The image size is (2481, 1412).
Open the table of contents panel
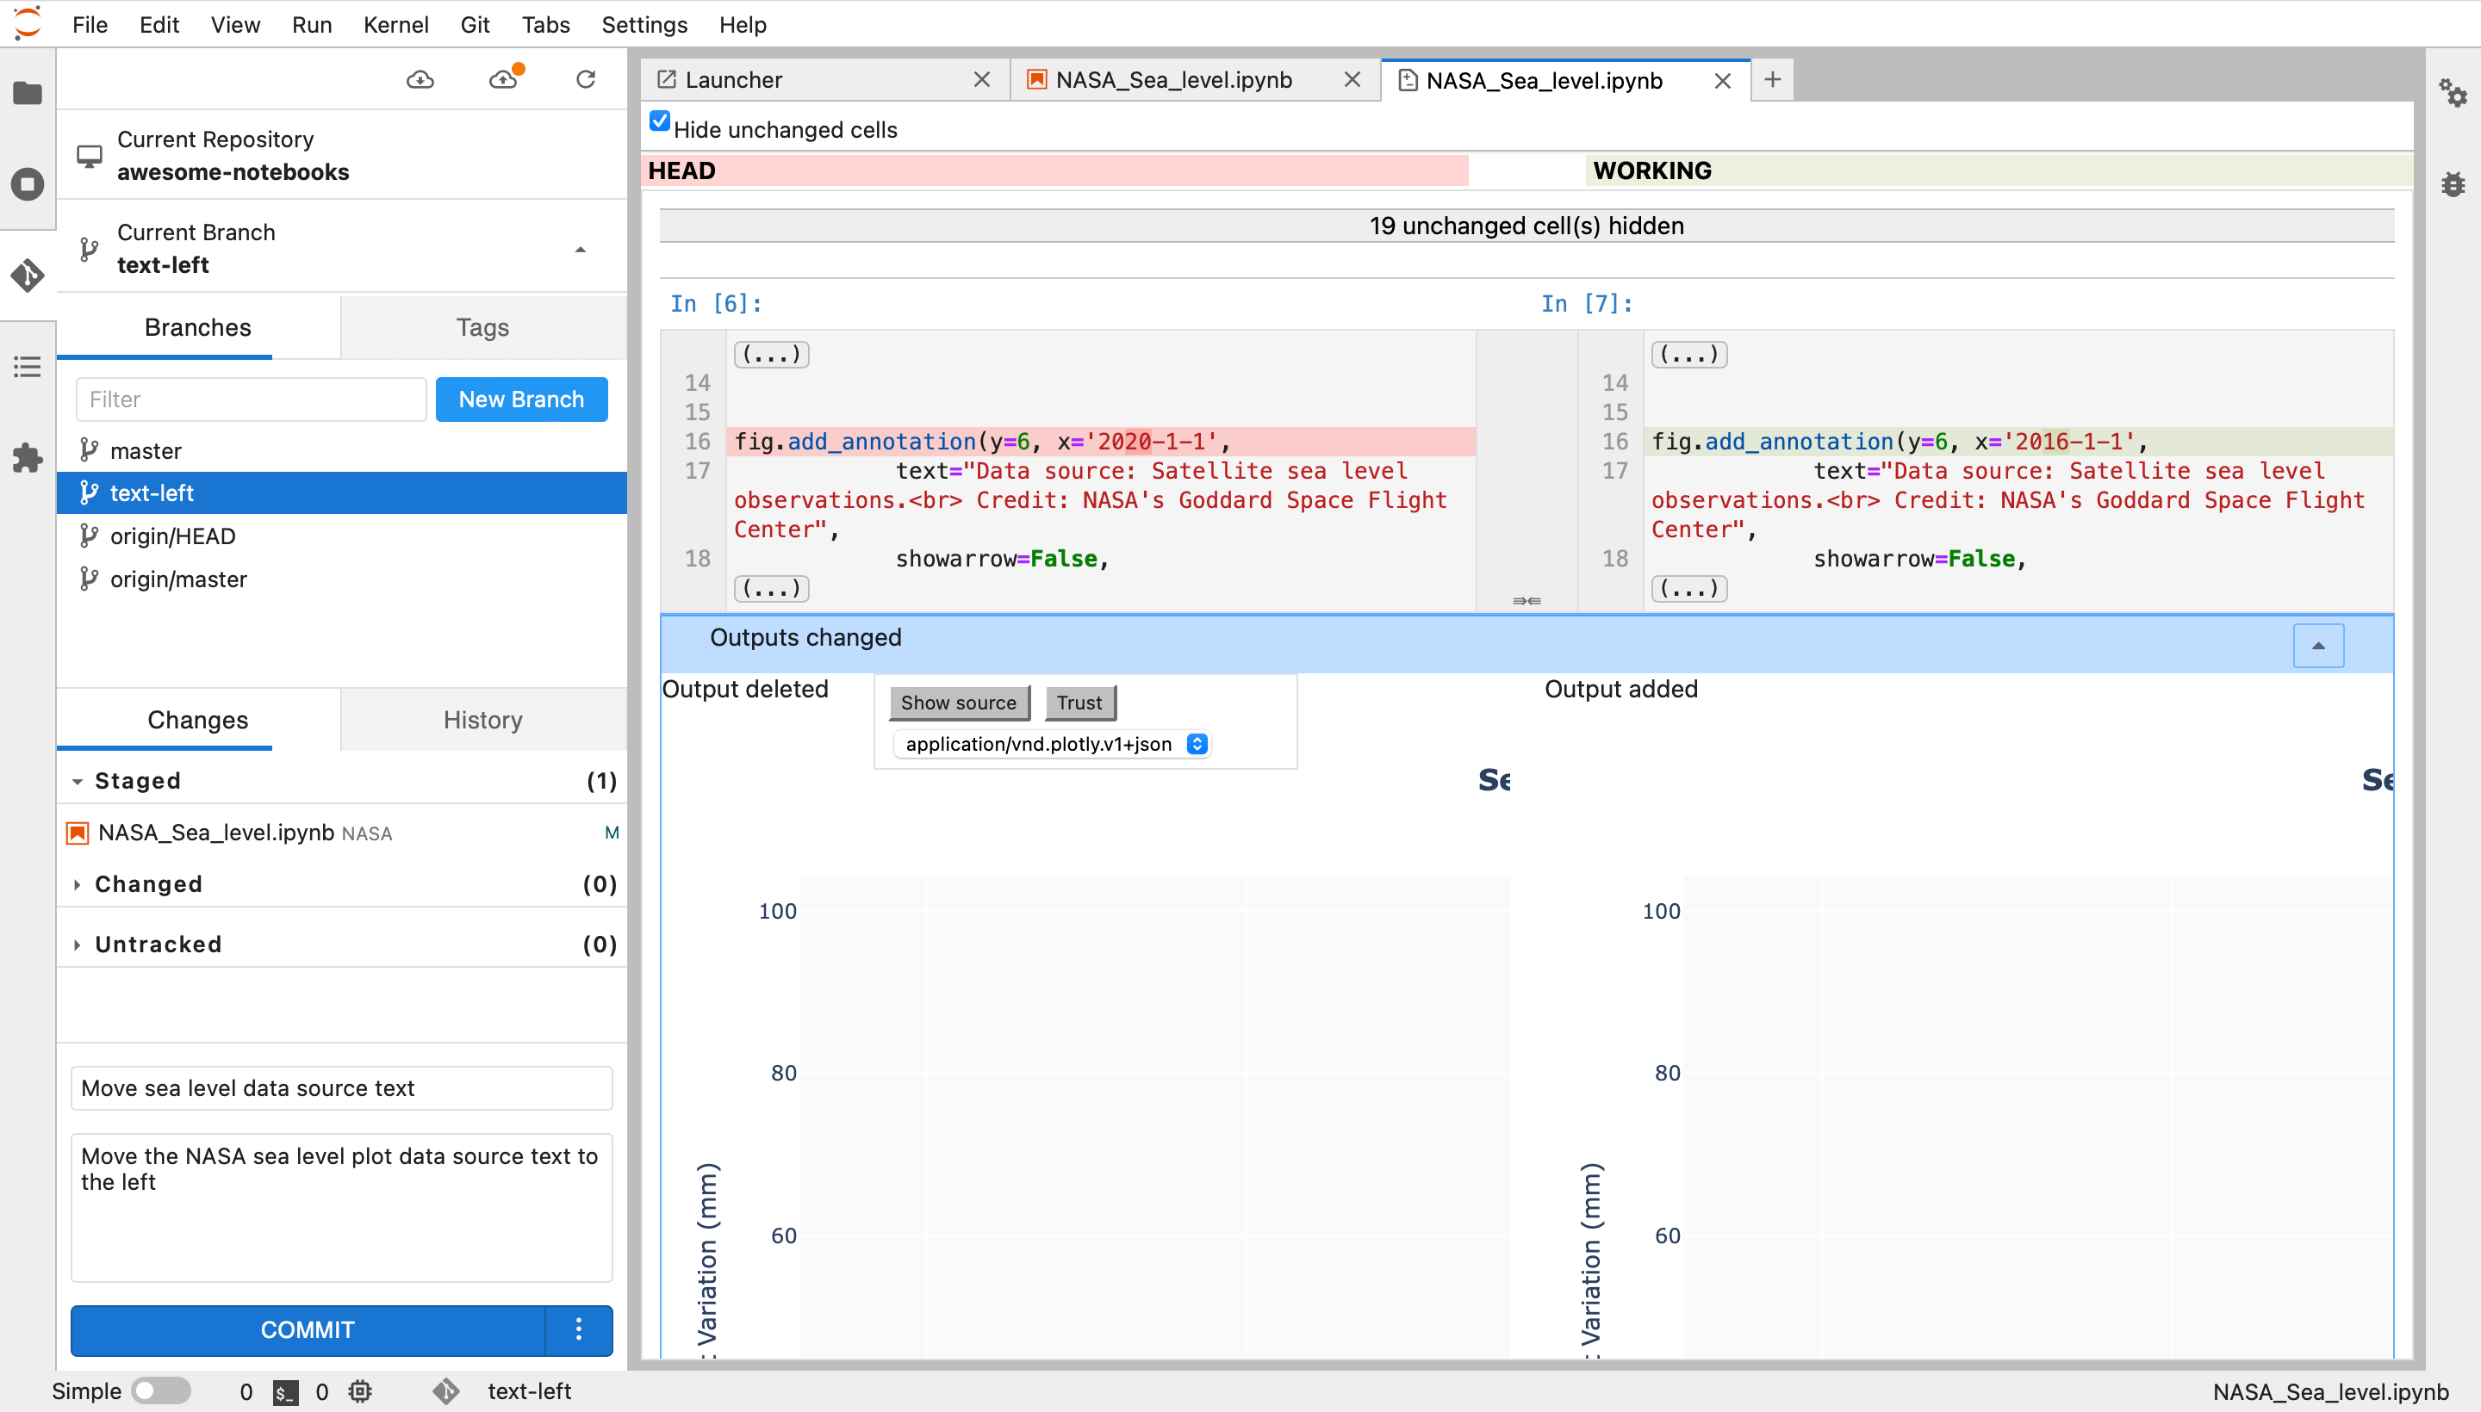click(28, 367)
